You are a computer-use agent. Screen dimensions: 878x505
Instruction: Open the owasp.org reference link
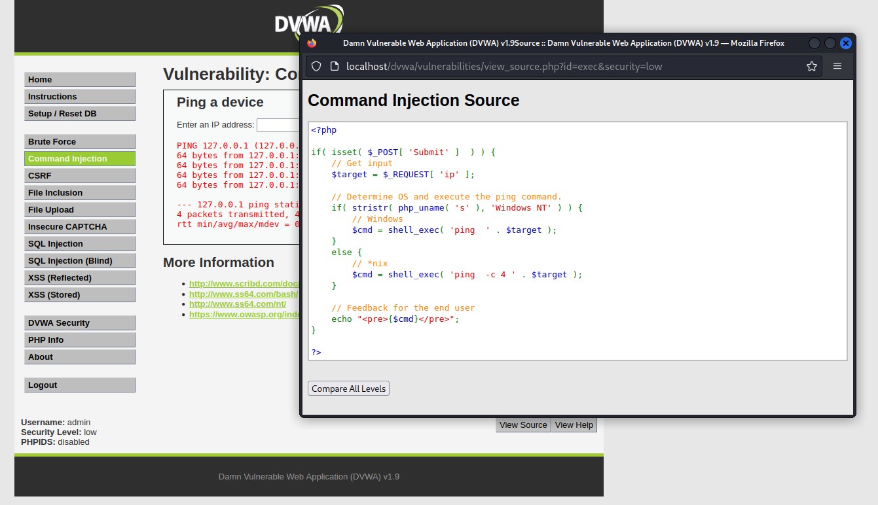244,315
